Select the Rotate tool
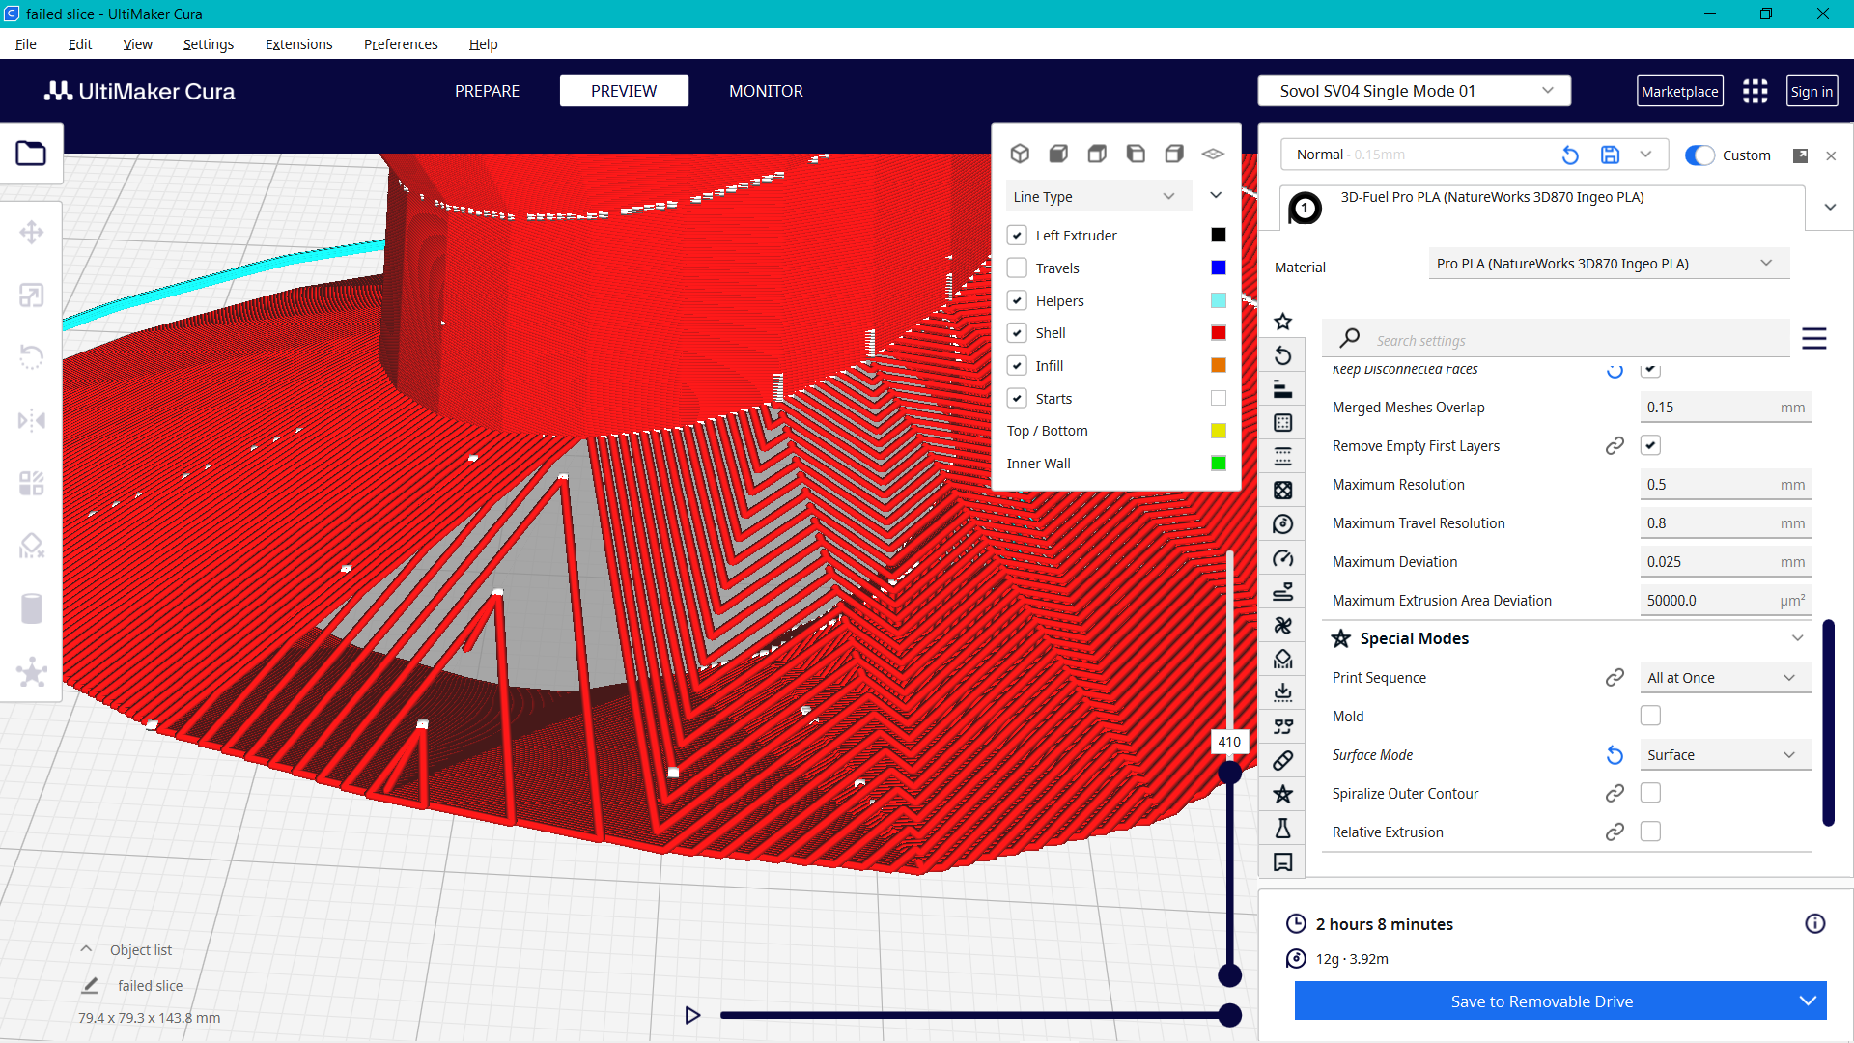Image resolution: width=1854 pixels, height=1043 pixels. pyautogui.click(x=32, y=356)
